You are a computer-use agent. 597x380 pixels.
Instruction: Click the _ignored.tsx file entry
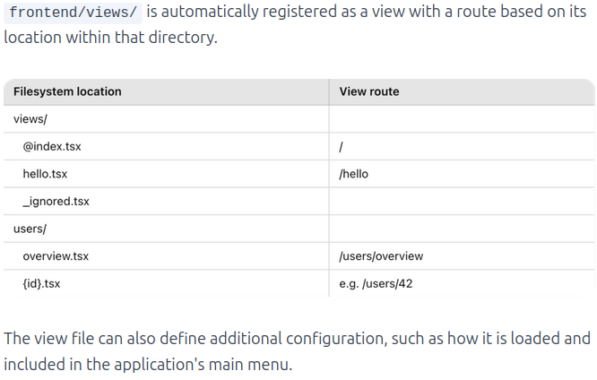[56, 202]
